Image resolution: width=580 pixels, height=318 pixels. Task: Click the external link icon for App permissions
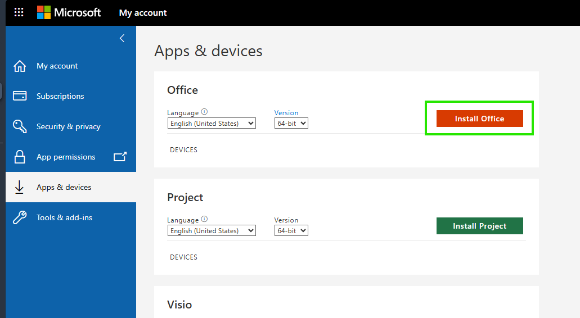pyautogui.click(x=120, y=157)
